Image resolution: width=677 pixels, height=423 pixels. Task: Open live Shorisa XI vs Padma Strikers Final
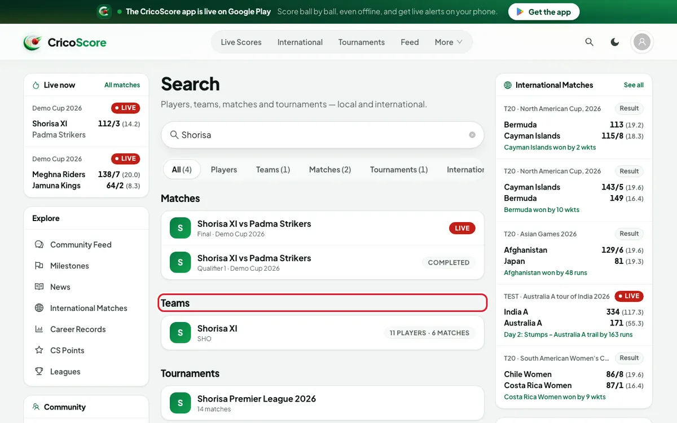click(x=323, y=228)
